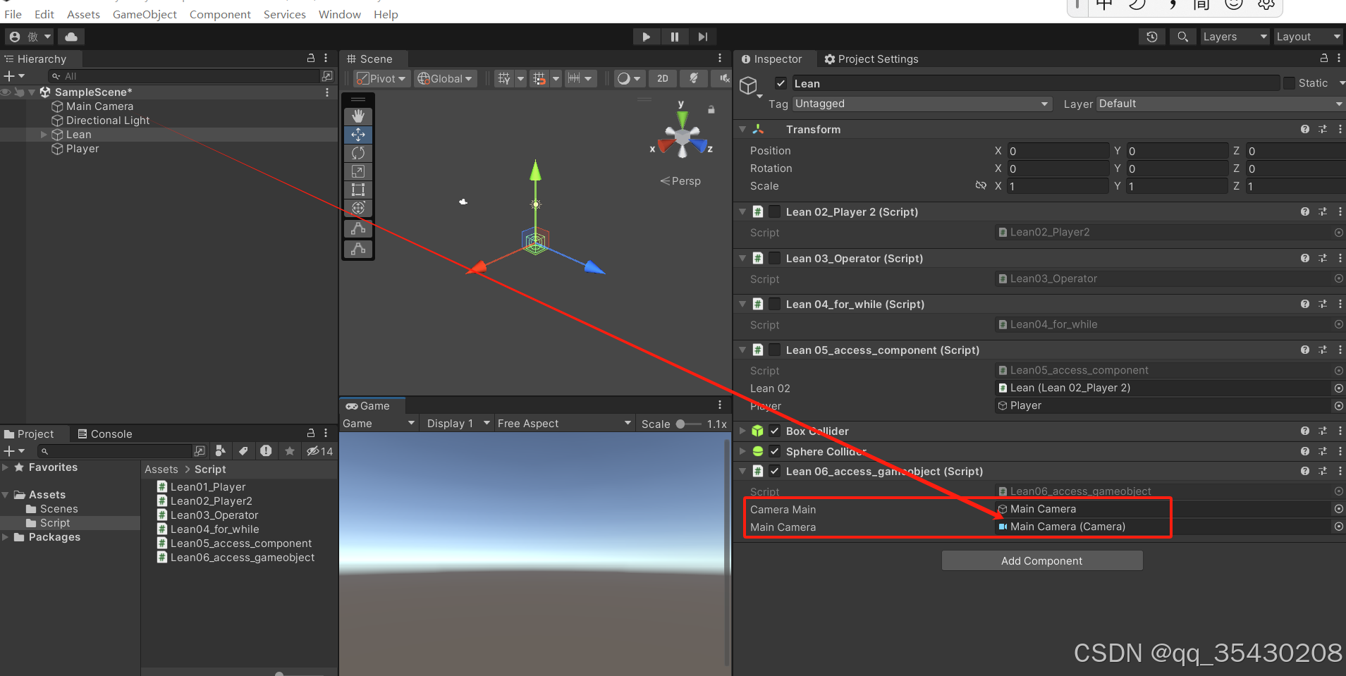Open the Global orientation dropdown
Viewport: 1346px width, 676px height.
(445, 78)
